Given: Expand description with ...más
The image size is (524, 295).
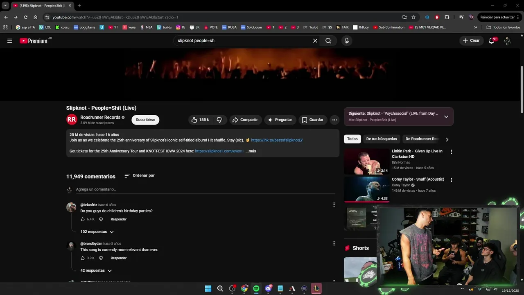Looking at the screenshot, I should pyautogui.click(x=251, y=151).
